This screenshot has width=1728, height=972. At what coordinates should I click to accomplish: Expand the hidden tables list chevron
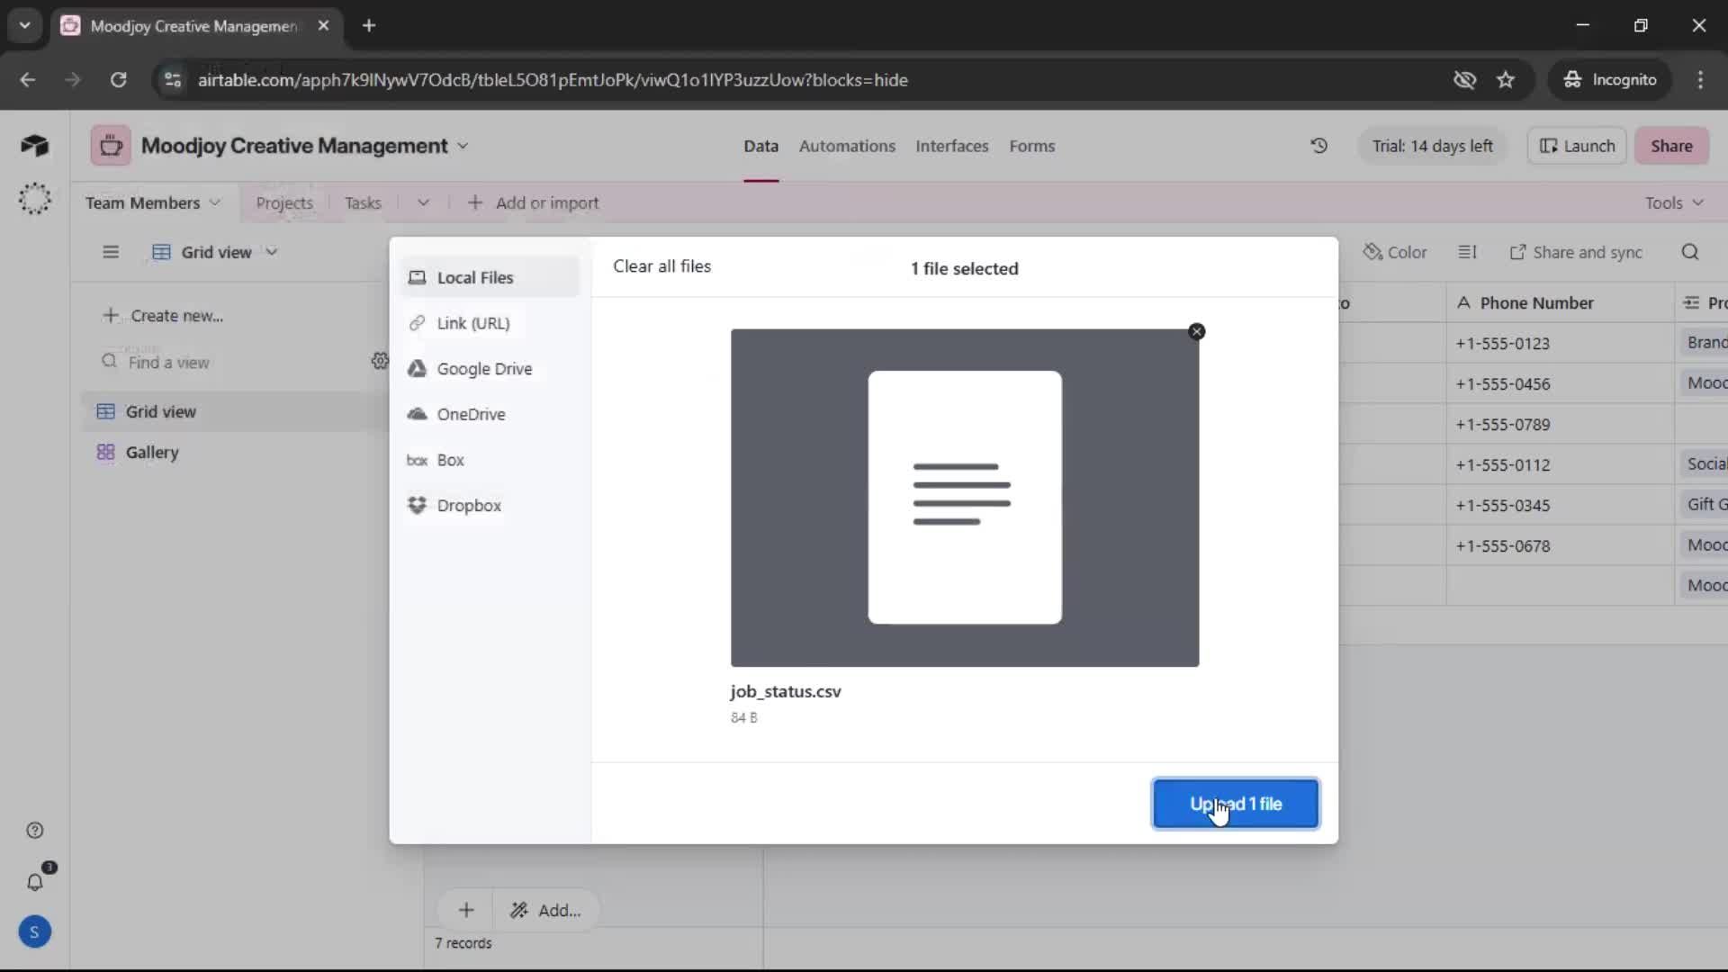tap(423, 203)
